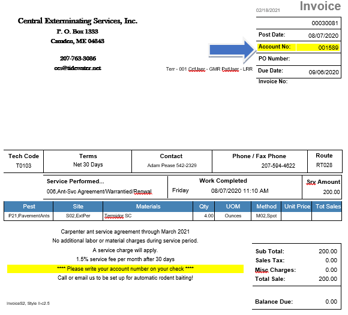Select the highlighted account number reminder line
The height and width of the screenshot is (315, 348).
tap(125, 269)
